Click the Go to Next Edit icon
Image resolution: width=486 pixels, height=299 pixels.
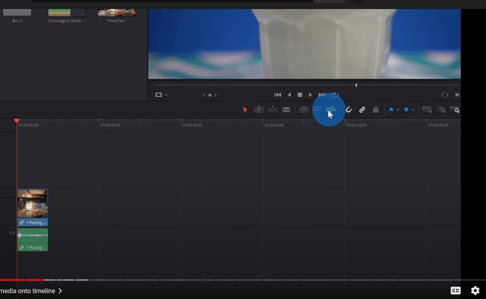[x=457, y=95]
